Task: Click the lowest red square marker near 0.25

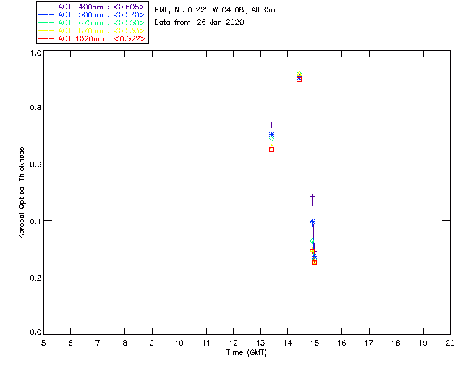Action: 315,262
